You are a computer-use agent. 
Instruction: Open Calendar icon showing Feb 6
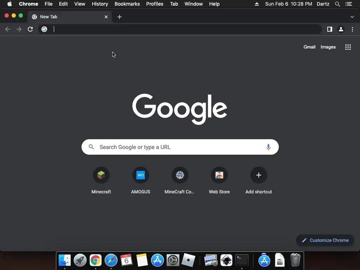[x=126, y=260]
